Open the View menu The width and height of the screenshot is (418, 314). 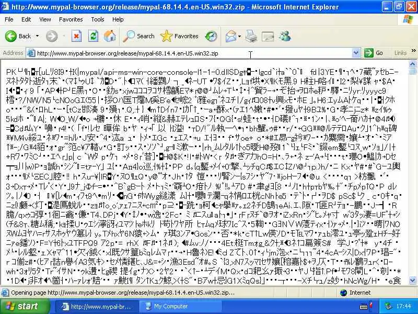coord(45,19)
